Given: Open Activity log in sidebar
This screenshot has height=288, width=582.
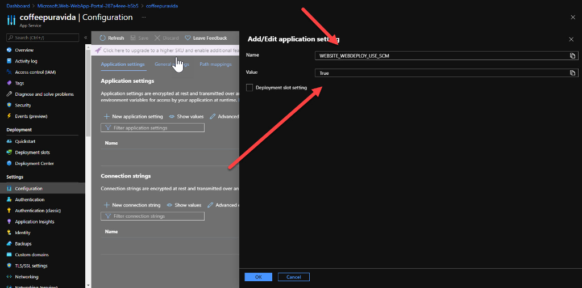Looking at the screenshot, I should [x=26, y=61].
